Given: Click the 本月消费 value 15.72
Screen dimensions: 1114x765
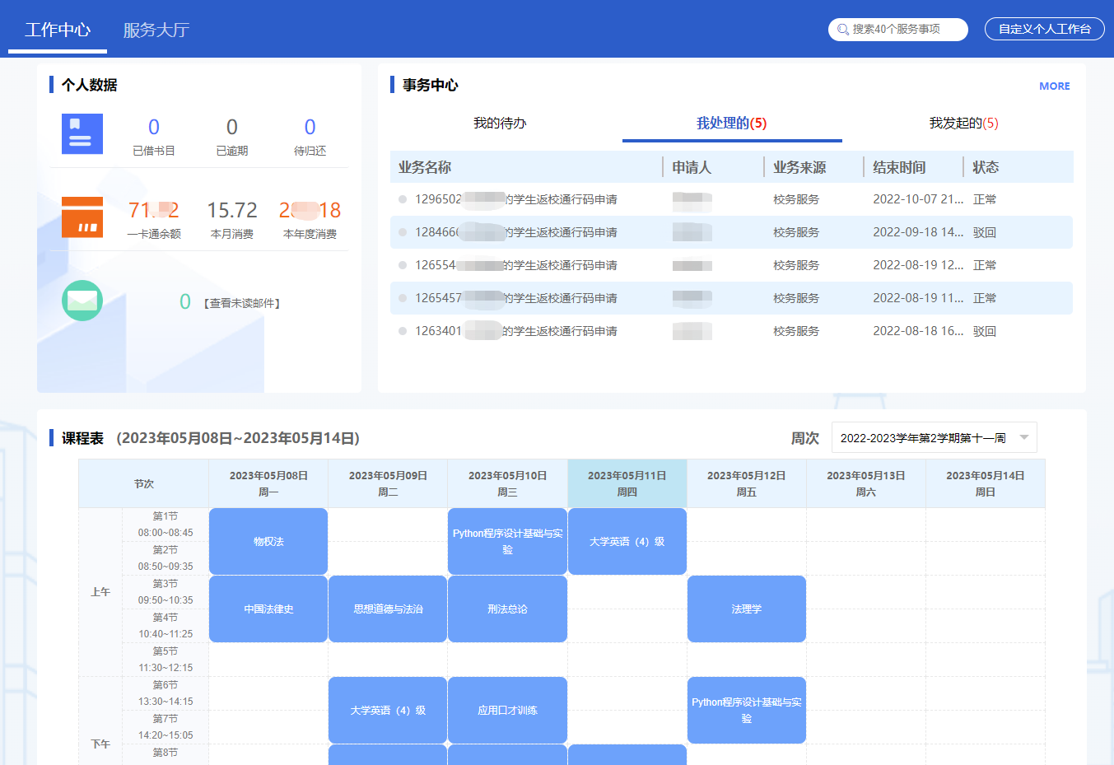Looking at the screenshot, I should (232, 210).
